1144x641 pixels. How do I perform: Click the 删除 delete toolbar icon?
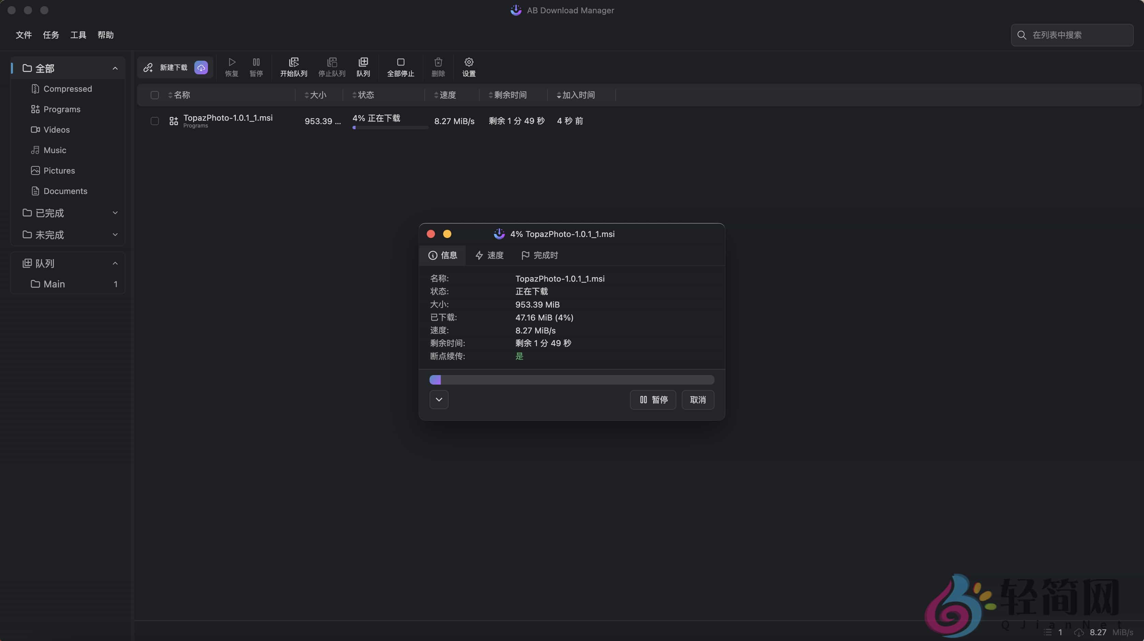coord(438,66)
